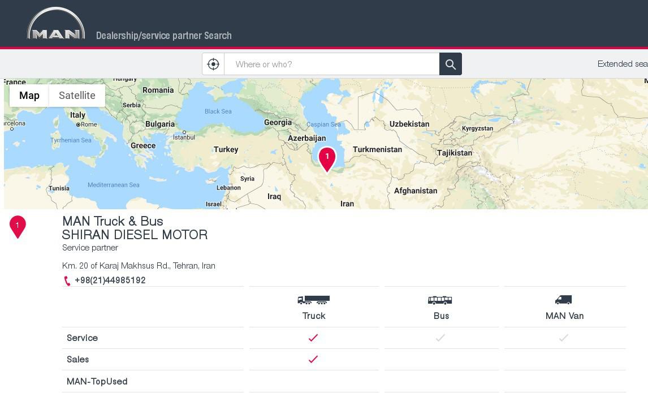Click the Bus column heading text
This screenshot has width=648, height=393.
(x=441, y=316)
